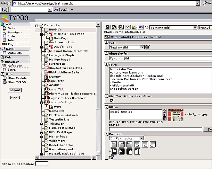
Task: Remove the selected image with the trash icon
Action: [164, 118]
